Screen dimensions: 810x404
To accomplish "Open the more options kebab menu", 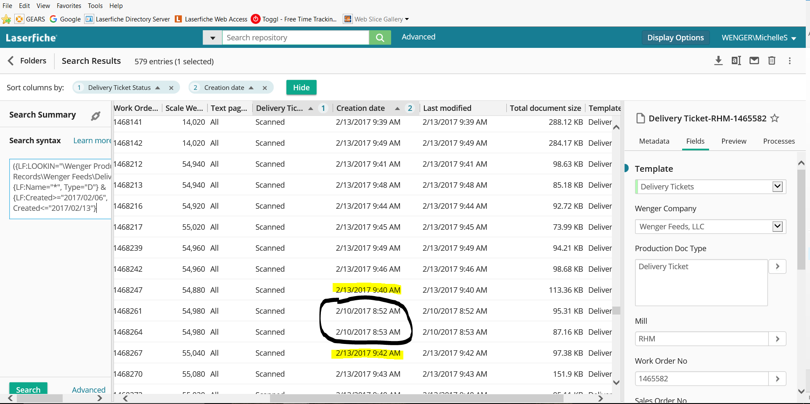I will coord(789,61).
